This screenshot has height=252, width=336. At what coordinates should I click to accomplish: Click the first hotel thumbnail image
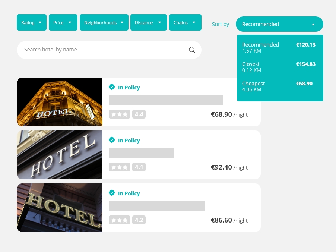pyautogui.click(x=60, y=102)
